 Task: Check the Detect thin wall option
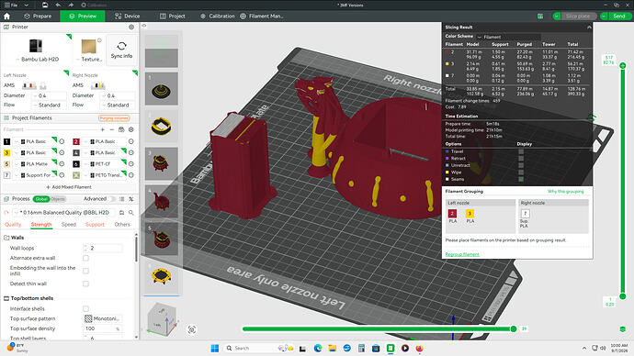point(85,284)
